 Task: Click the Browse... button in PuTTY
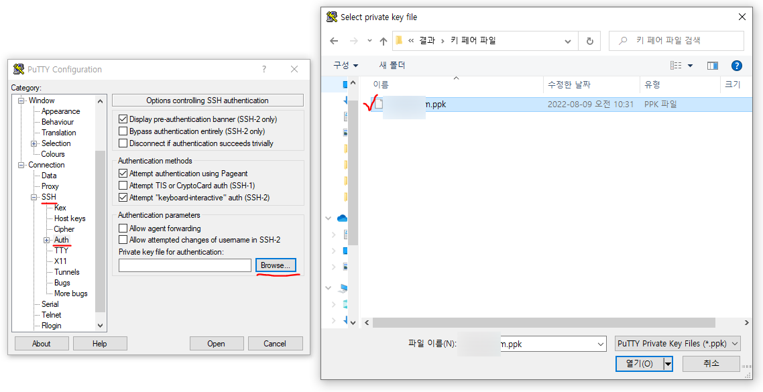pyautogui.click(x=276, y=265)
